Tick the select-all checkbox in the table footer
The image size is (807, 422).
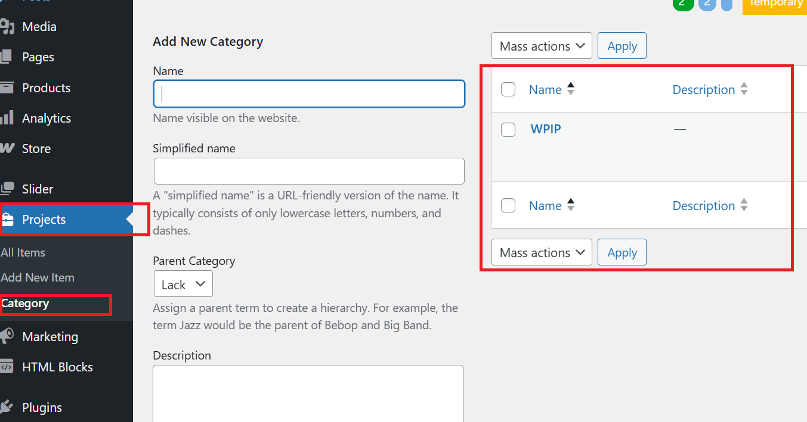[508, 206]
